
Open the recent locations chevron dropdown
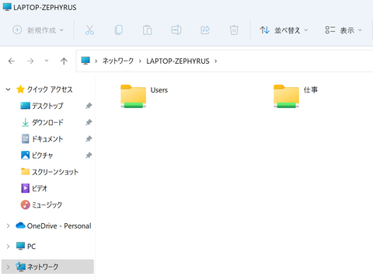coord(47,61)
